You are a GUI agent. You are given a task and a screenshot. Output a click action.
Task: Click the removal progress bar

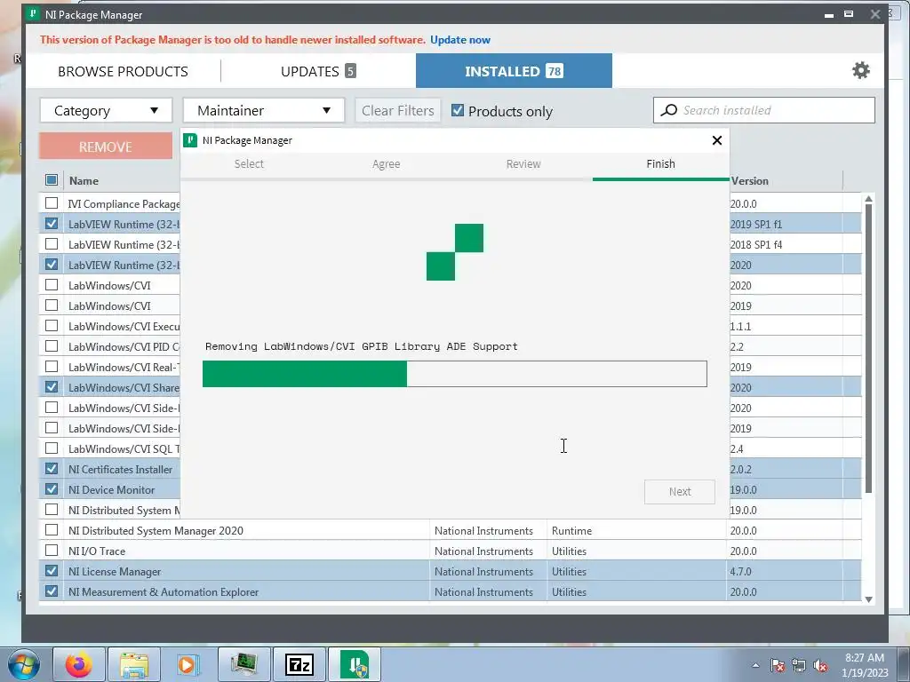point(454,374)
